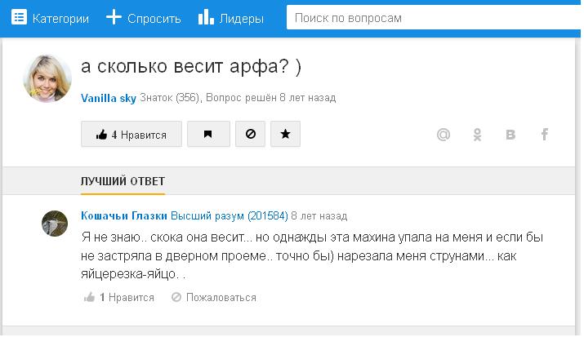Open Vanilla sky user profile link
Screen dimensions: 584x337
click(109, 98)
